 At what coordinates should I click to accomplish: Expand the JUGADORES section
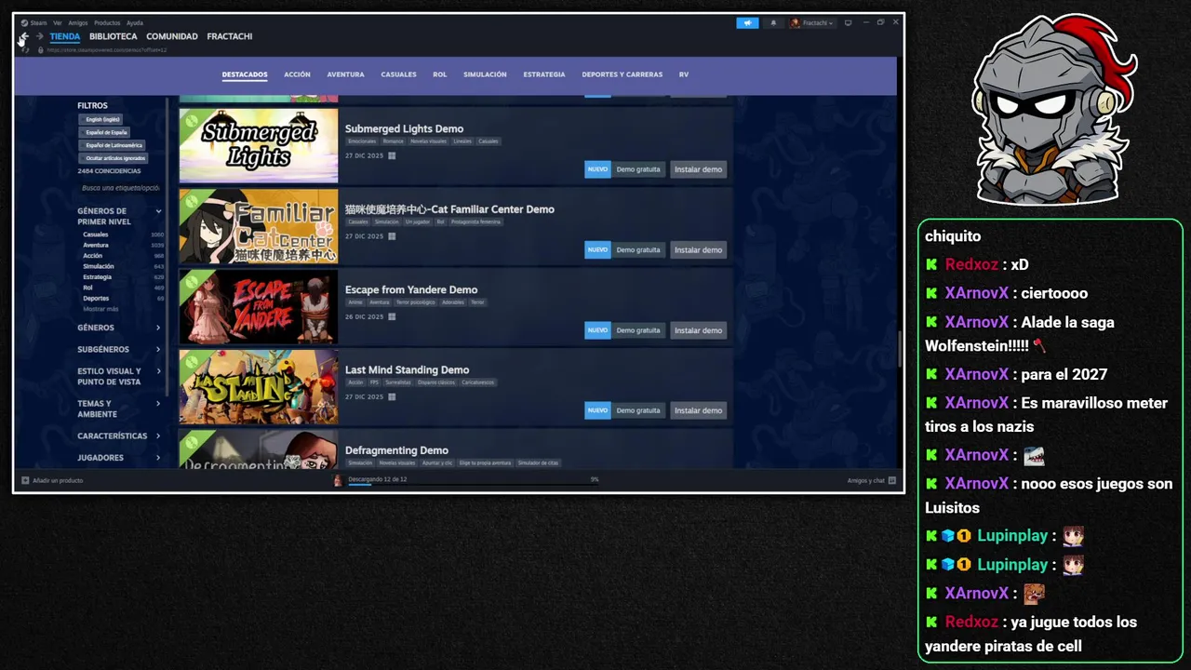click(x=119, y=457)
